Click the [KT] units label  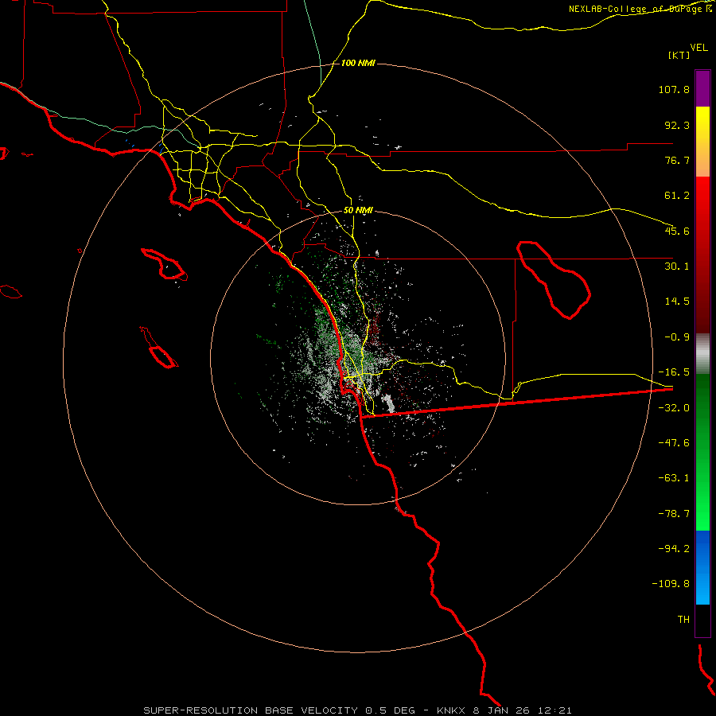679,55
